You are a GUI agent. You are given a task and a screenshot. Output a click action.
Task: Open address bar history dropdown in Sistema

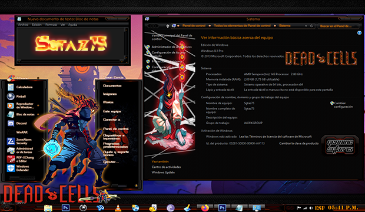point(306,26)
